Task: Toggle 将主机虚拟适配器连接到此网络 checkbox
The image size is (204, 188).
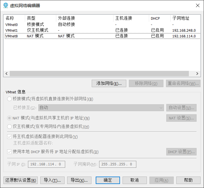Action: [x=9, y=137]
